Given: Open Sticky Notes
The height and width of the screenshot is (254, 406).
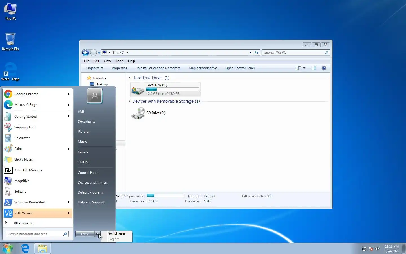Looking at the screenshot, I should (38, 159).
